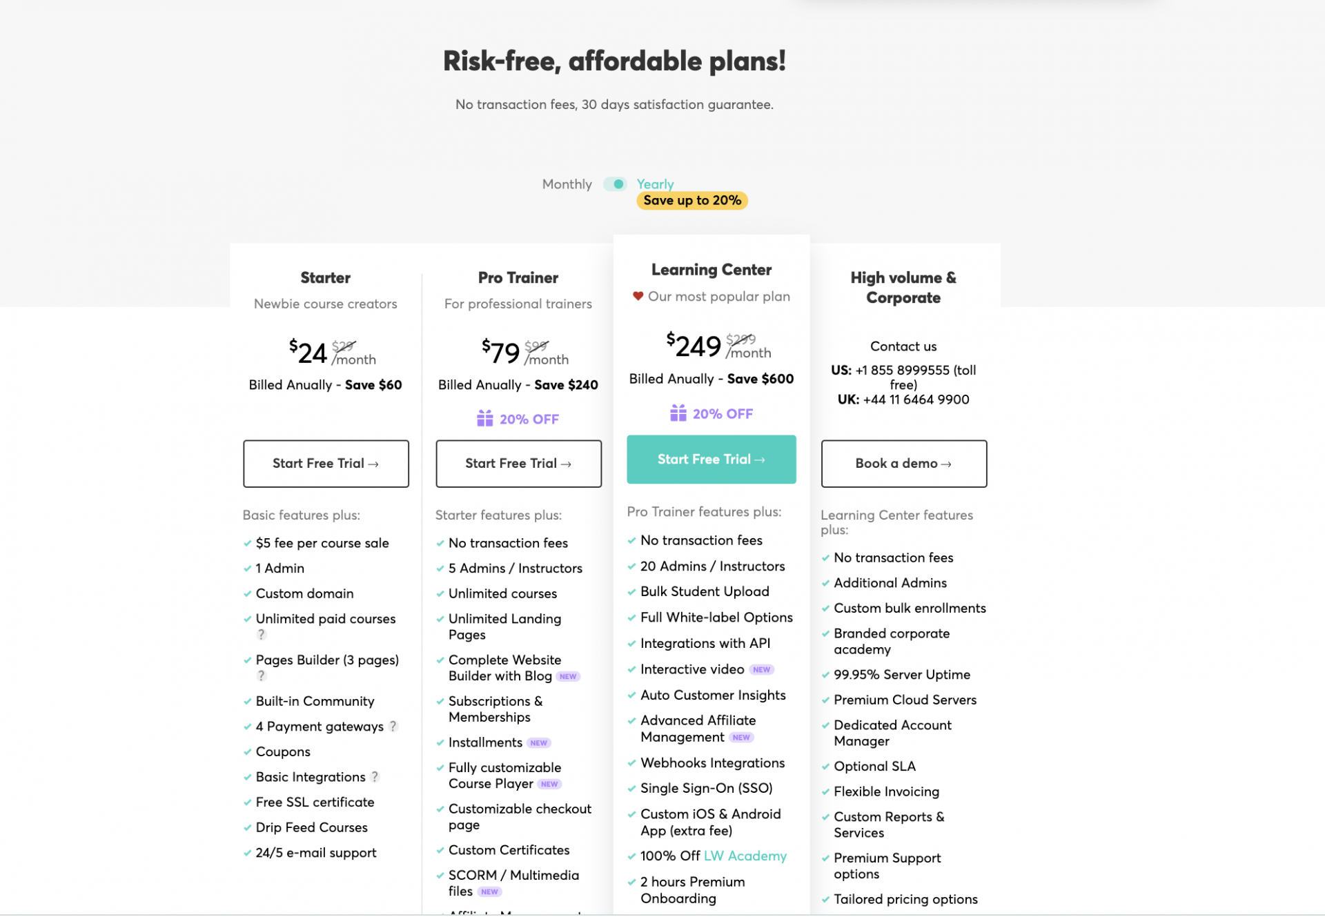Open the LW Academy link

pyautogui.click(x=745, y=856)
